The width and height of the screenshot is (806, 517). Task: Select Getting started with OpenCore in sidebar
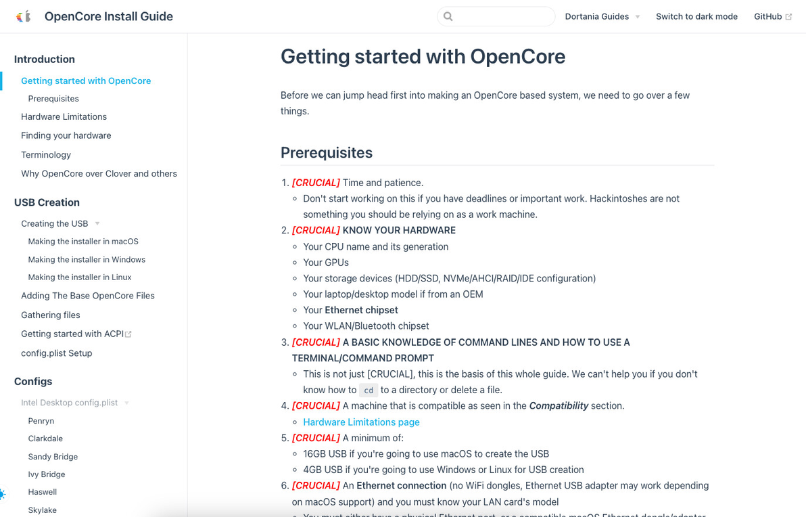[x=86, y=81]
